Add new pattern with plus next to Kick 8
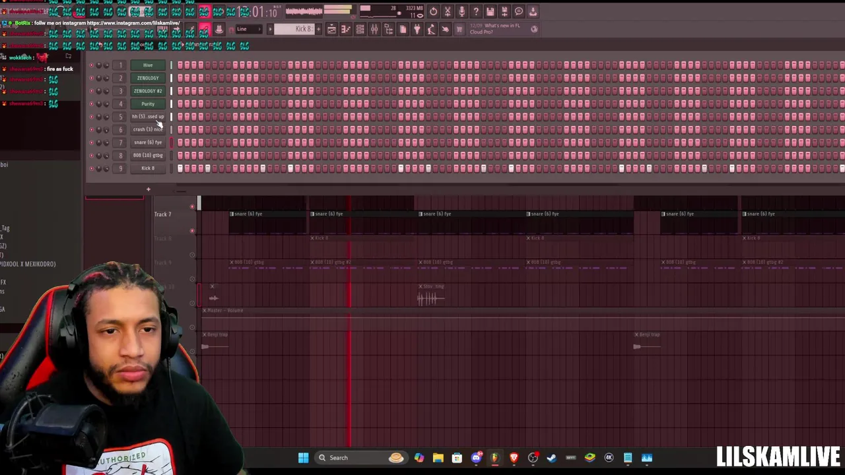This screenshot has height=475, width=845. coord(319,29)
